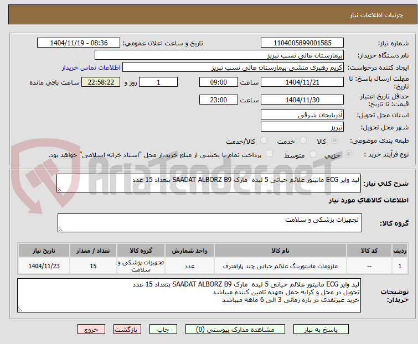This screenshot has height=344, width=418.
Task: Click the city field تبریز
Action: click(x=302, y=127)
